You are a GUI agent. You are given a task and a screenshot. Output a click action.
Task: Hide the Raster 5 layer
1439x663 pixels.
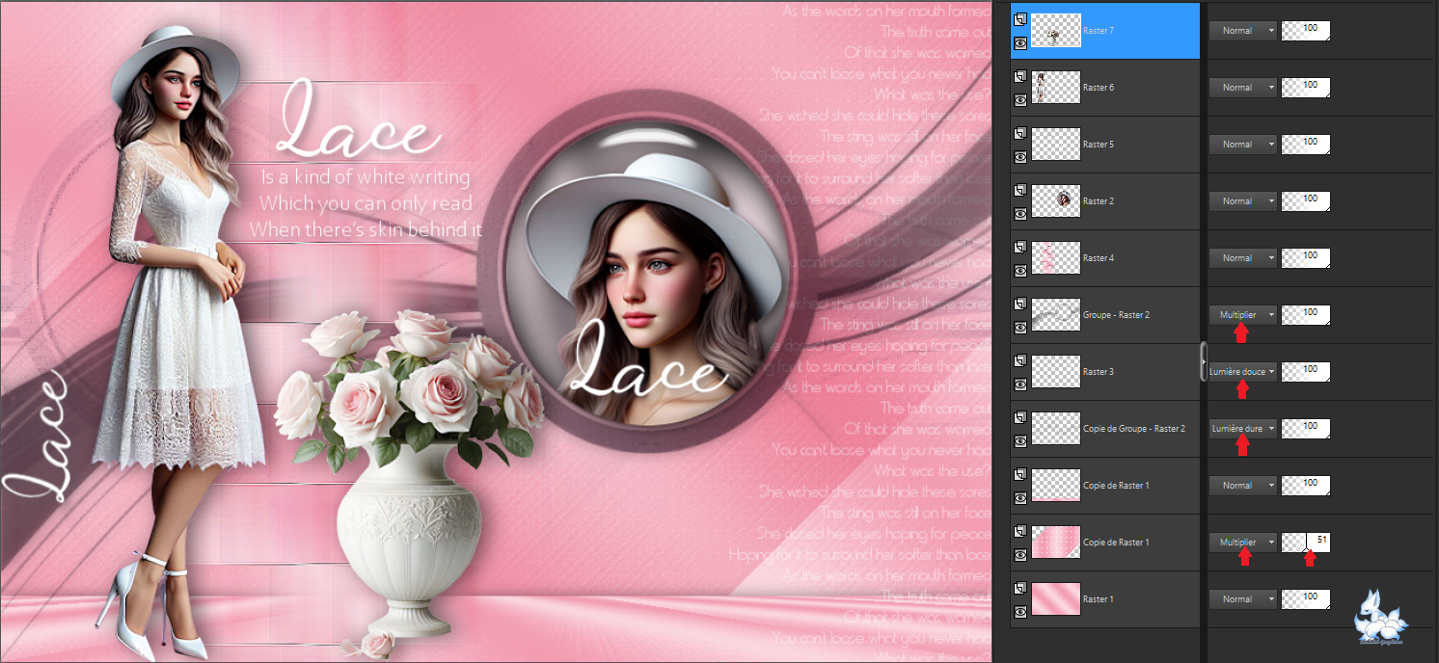coord(1020,156)
